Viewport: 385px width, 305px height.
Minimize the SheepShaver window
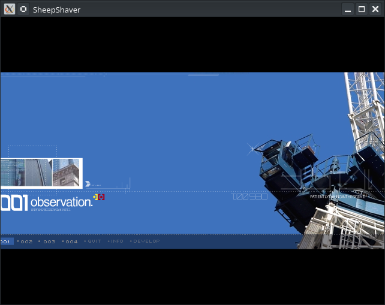(x=348, y=9)
